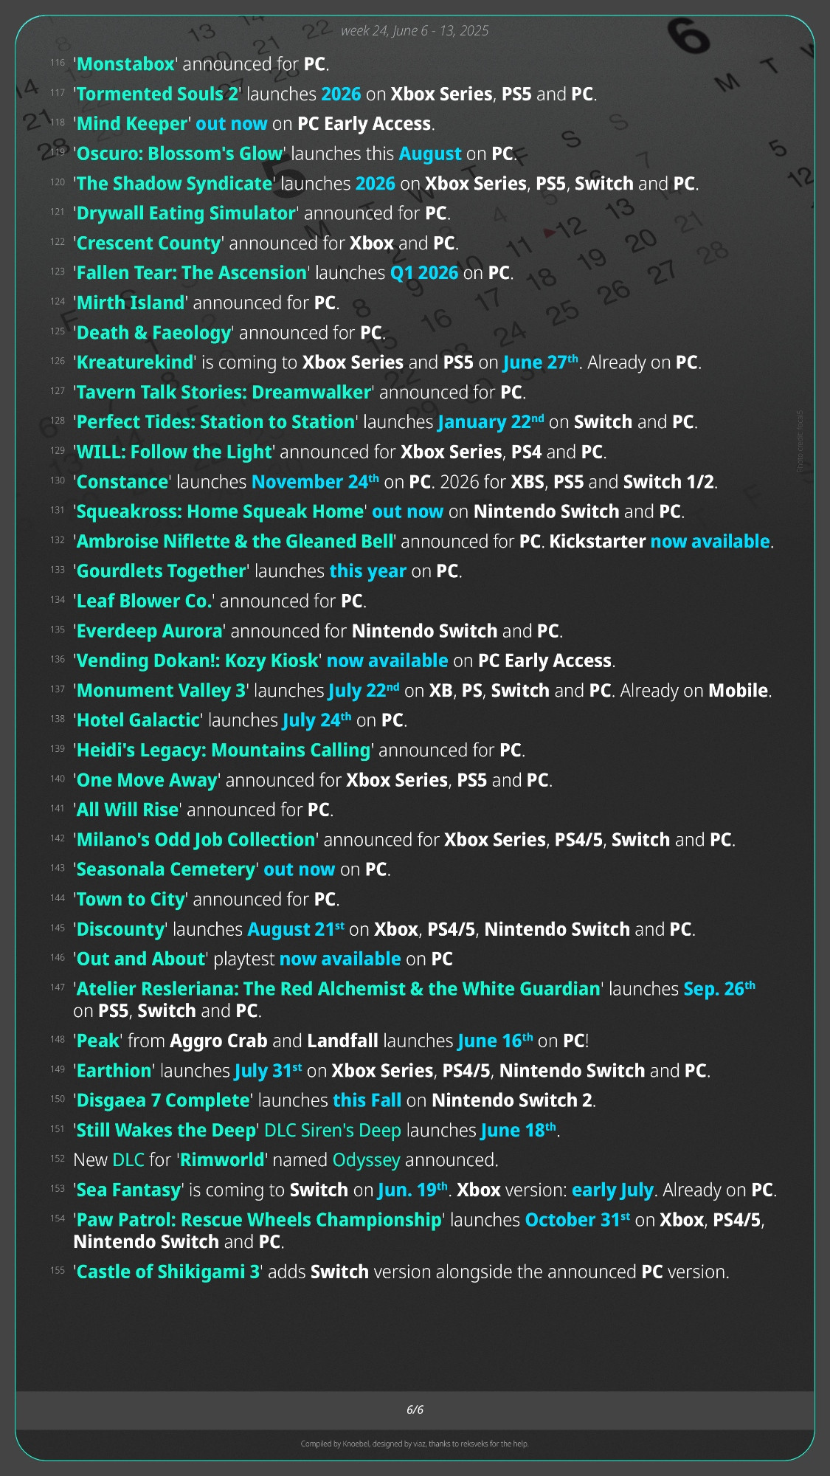The height and width of the screenshot is (1476, 830).
Task: Click the 'Kreaturekind' game title
Action: pos(135,362)
